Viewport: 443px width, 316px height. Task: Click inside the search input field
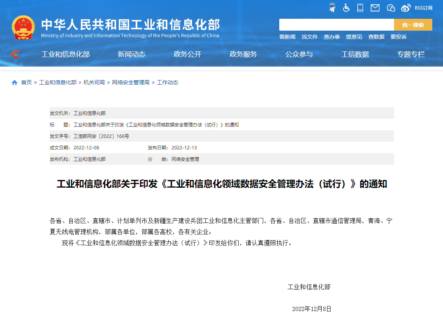tap(337, 25)
